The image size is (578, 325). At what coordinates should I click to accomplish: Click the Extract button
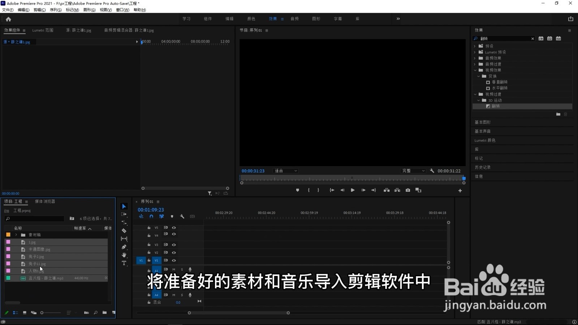[397, 190]
